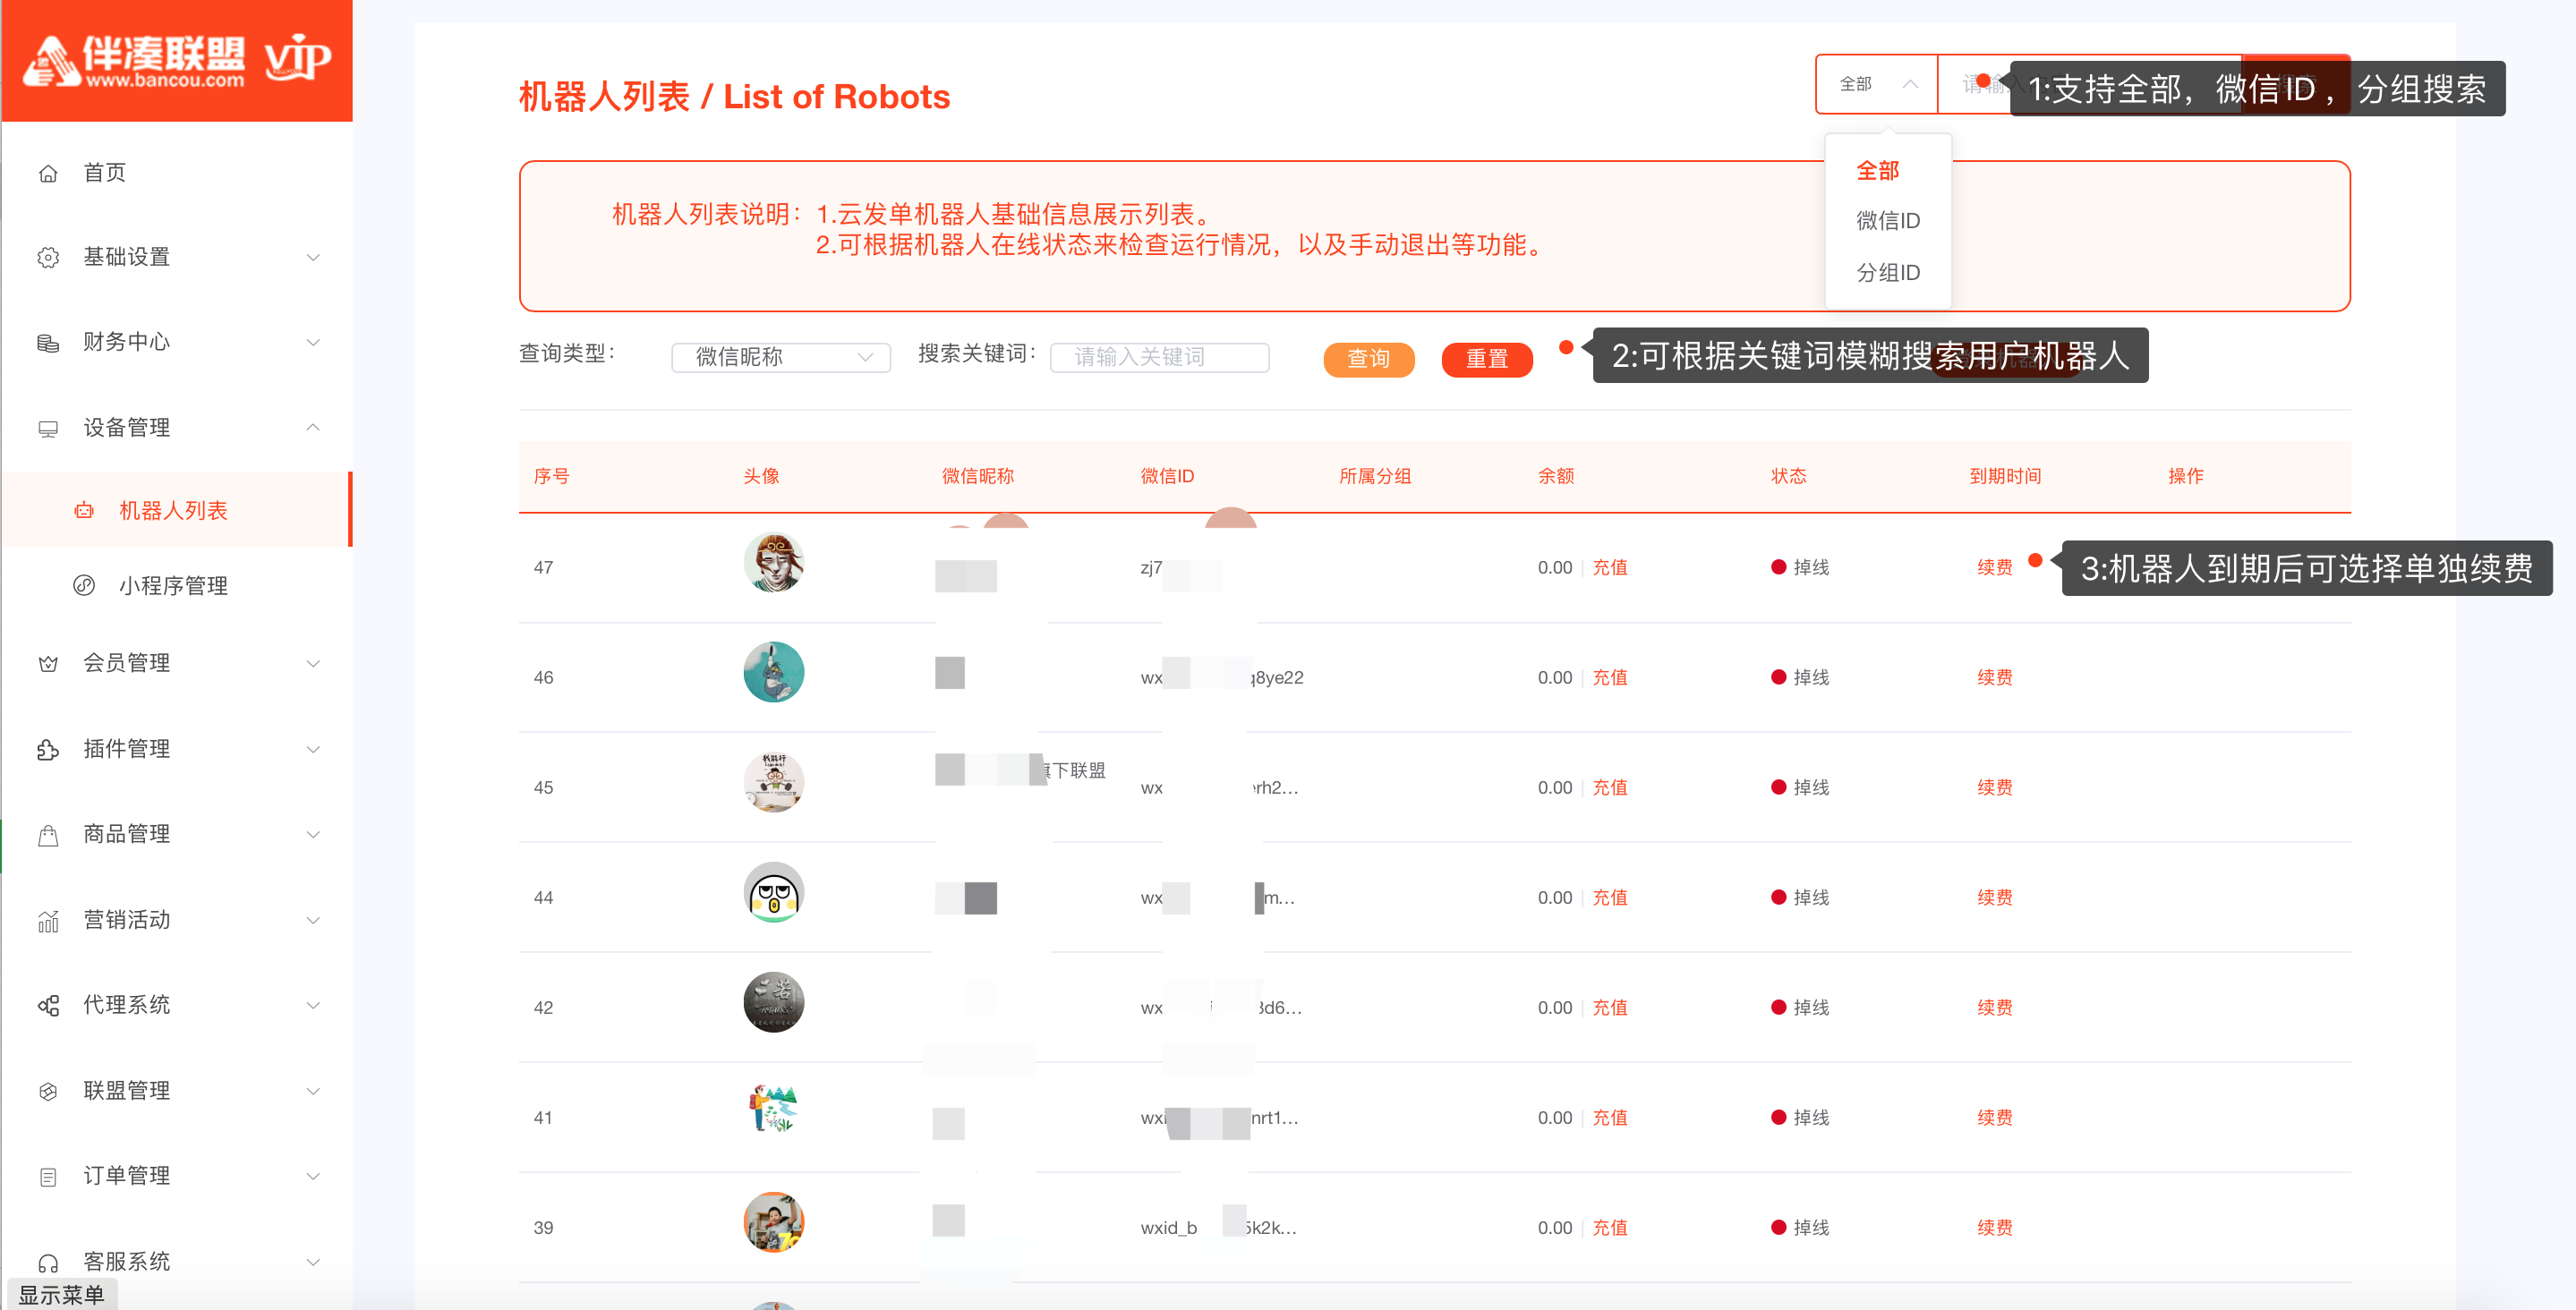Open 机器人列表 in the sidebar
Viewport: 2576px width, 1310px height.
coord(177,510)
